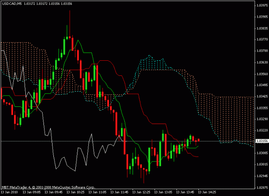Click price axis label 1.02875
This screenshot has width=269, height=196.
pos(262,188)
